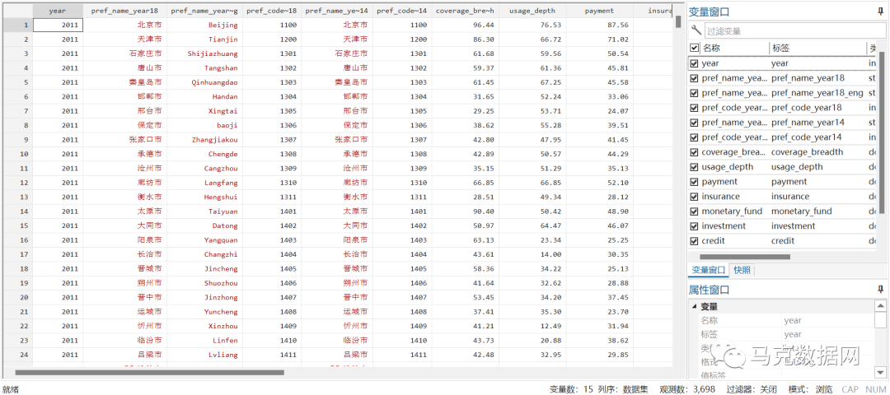
Task: Uncheck the monetary_fund variable checkbox
Action: click(x=694, y=211)
